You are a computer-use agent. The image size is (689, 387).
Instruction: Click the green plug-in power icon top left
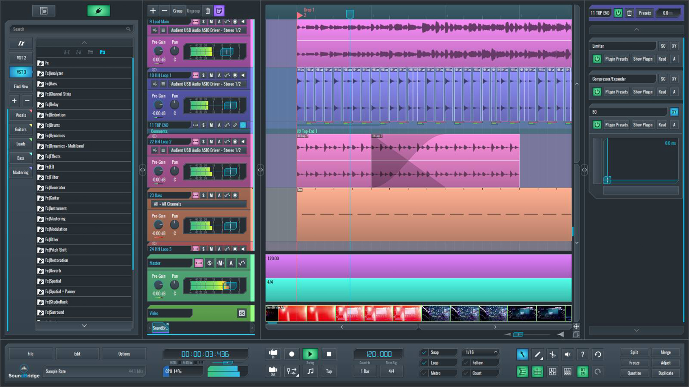coord(99,11)
